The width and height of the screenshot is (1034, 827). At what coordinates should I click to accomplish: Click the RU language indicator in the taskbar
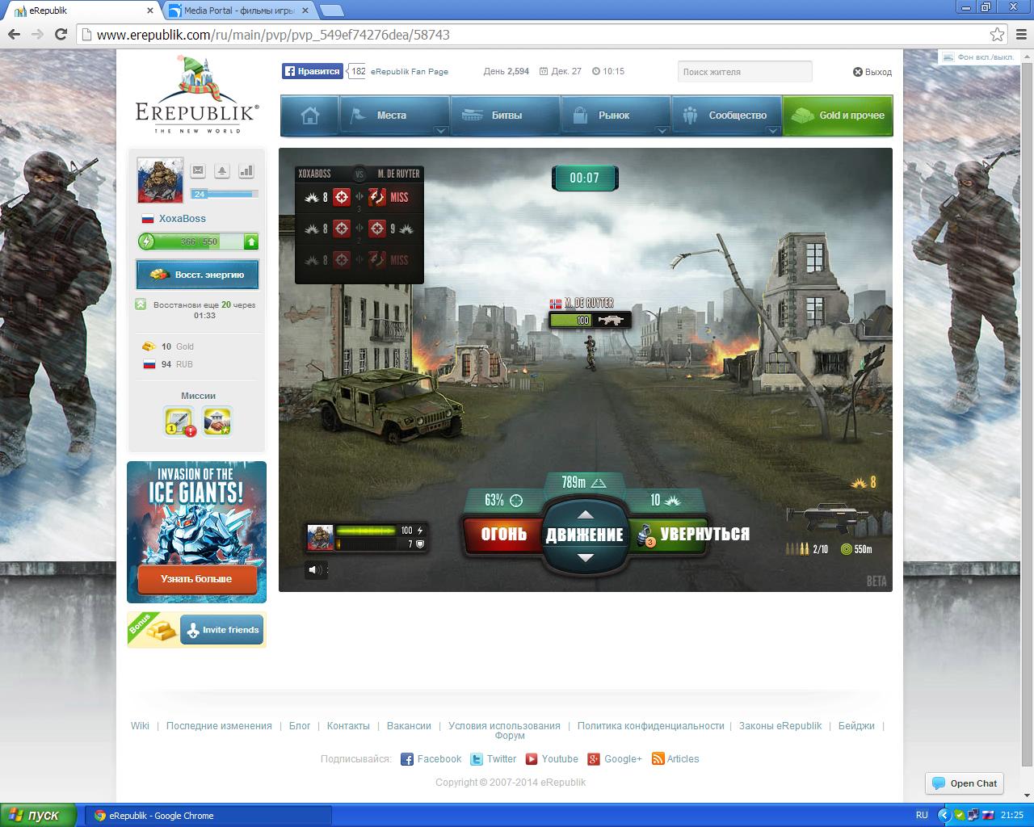922,816
